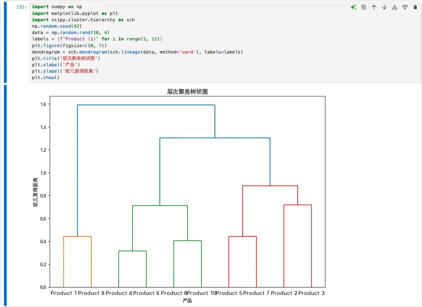
Task: Click the 0.2 tick on the y-axis
Action: (43, 264)
